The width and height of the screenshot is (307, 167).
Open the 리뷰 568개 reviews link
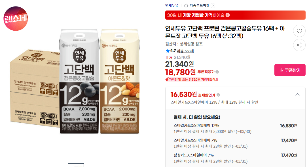(185, 51)
